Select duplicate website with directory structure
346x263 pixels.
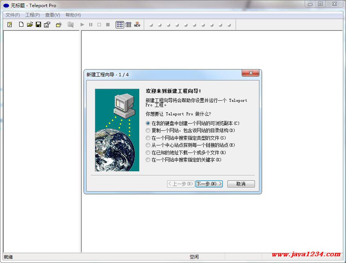coord(191,130)
